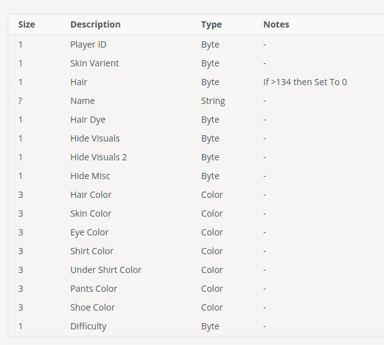
Task: Click the Shoe Color description cell
Action: pos(92,307)
